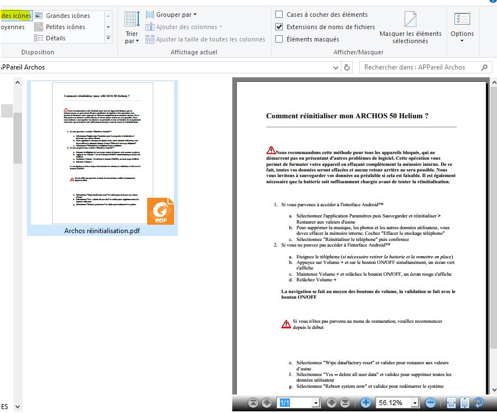Click the Détails list icon
Screen dimensions: 497x413
pyautogui.click(x=39, y=38)
